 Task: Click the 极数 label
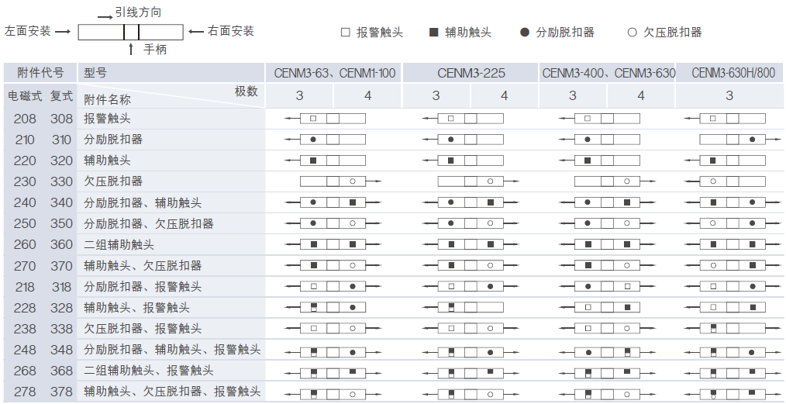246,92
